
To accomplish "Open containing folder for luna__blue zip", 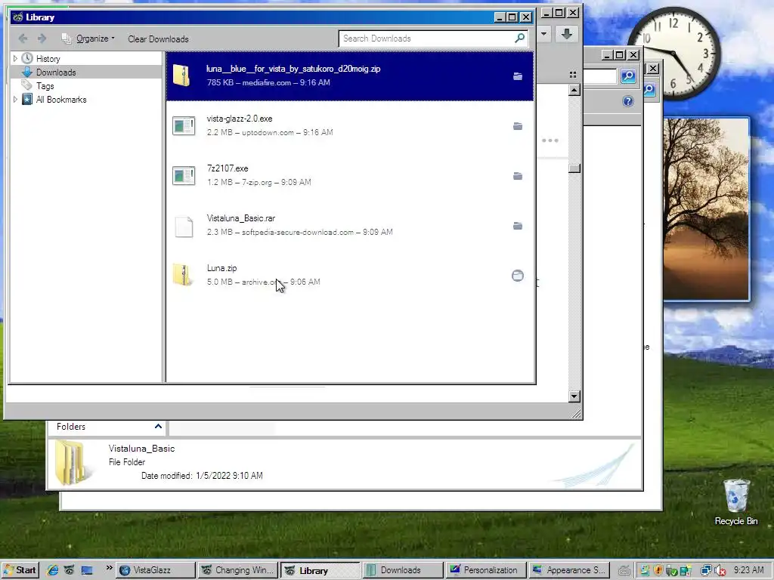I will pos(517,76).
